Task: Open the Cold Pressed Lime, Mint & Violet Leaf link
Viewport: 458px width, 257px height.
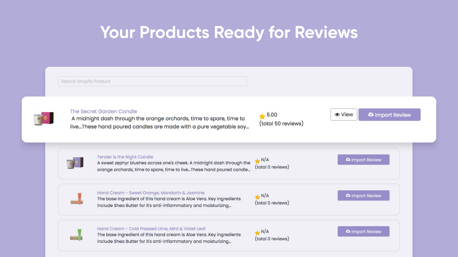Action: [151, 228]
